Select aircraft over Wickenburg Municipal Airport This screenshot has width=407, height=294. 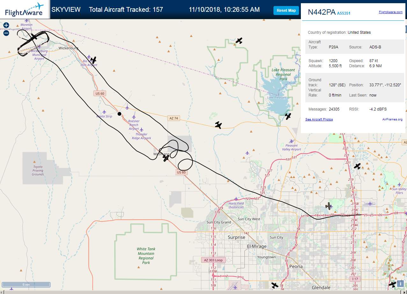point(33,37)
